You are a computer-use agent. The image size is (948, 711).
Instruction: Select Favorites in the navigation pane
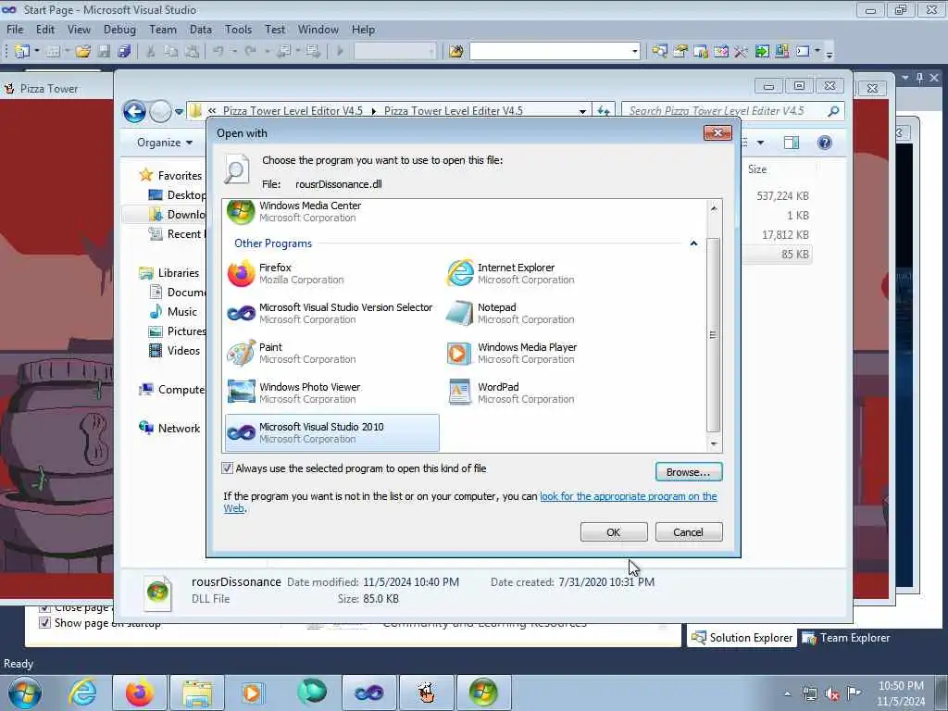click(x=180, y=175)
